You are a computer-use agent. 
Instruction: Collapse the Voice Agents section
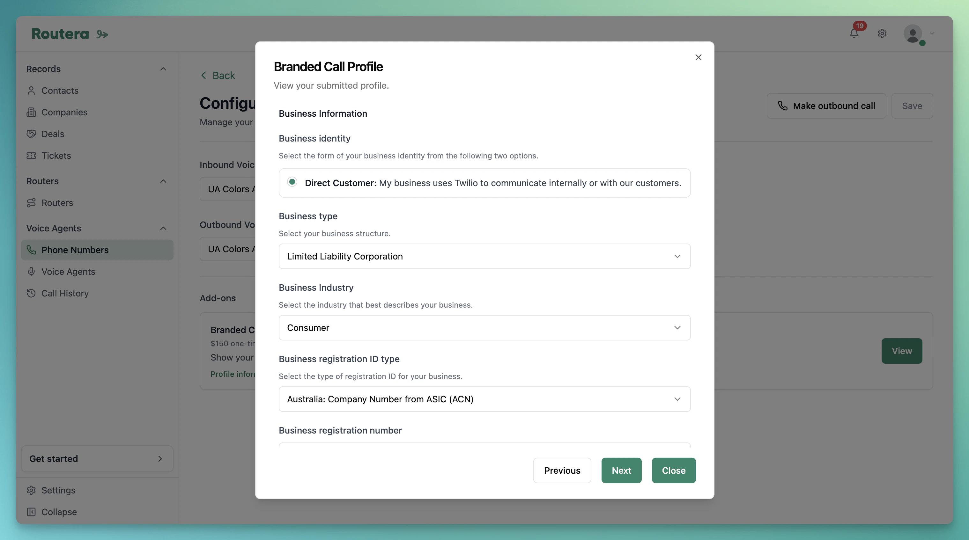[163, 228]
